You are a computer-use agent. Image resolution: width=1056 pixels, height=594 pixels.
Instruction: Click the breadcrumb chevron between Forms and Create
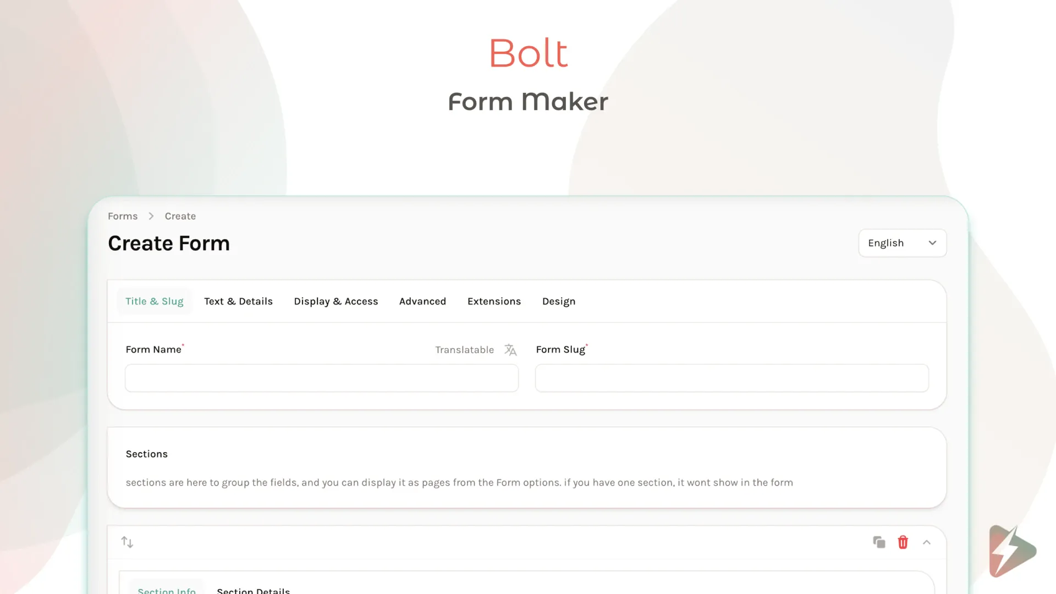[x=151, y=216]
